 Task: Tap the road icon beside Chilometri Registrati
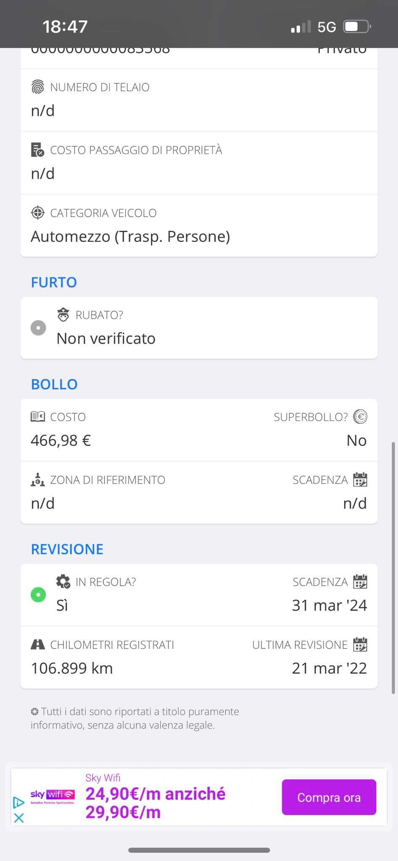coord(38,644)
